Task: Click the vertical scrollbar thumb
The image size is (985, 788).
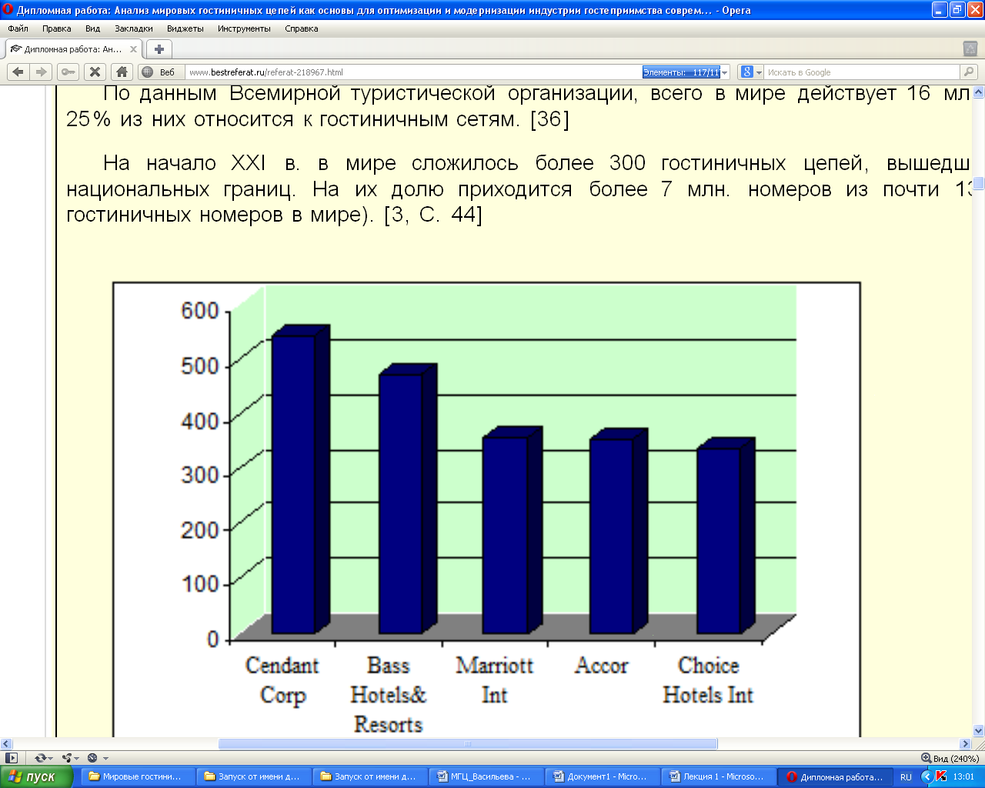Action: [x=979, y=183]
